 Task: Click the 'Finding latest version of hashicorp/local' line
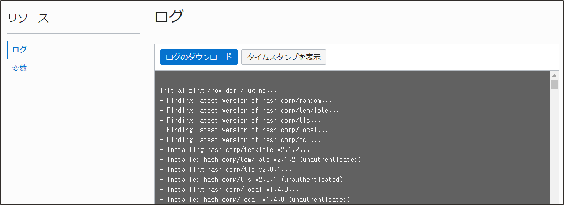point(244,130)
